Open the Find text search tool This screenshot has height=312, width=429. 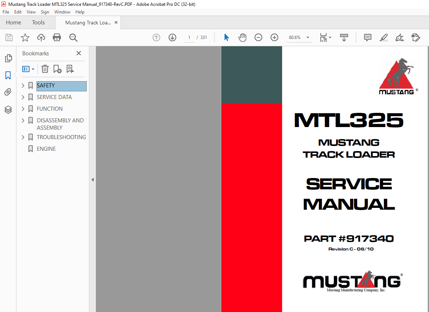pos(73,37)
